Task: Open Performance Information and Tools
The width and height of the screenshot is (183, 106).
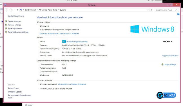Action: click(x=20, y=96)
